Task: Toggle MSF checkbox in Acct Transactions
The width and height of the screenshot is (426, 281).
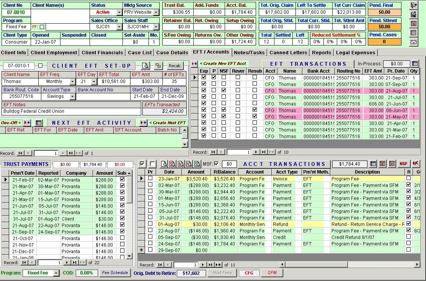Action: coord(216,164)
